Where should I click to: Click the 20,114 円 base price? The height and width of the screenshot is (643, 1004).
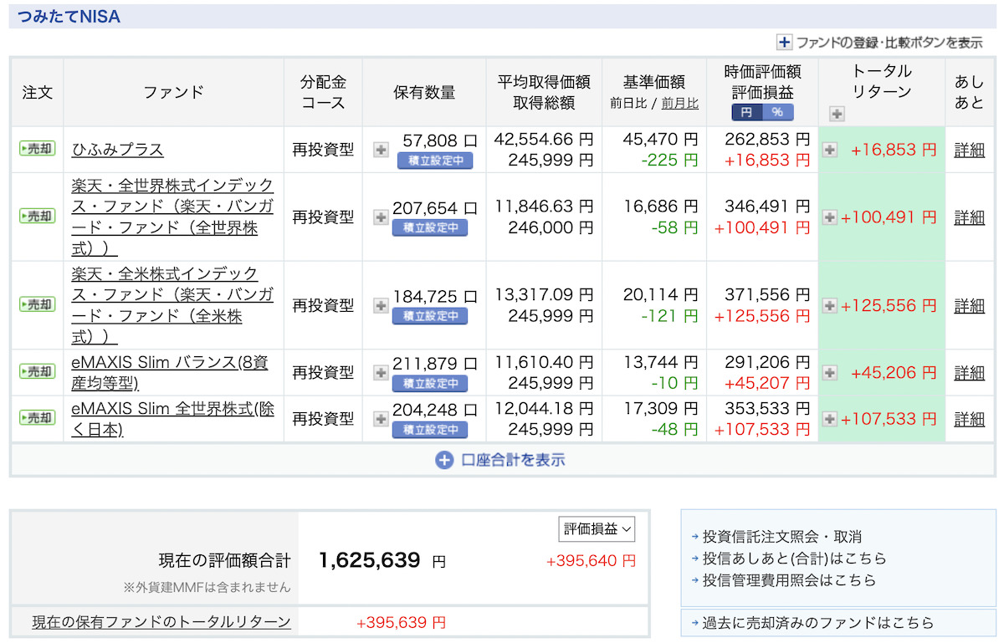[659, 294]
